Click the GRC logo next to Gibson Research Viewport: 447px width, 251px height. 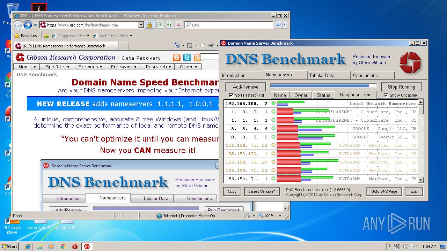click(20, 57)
